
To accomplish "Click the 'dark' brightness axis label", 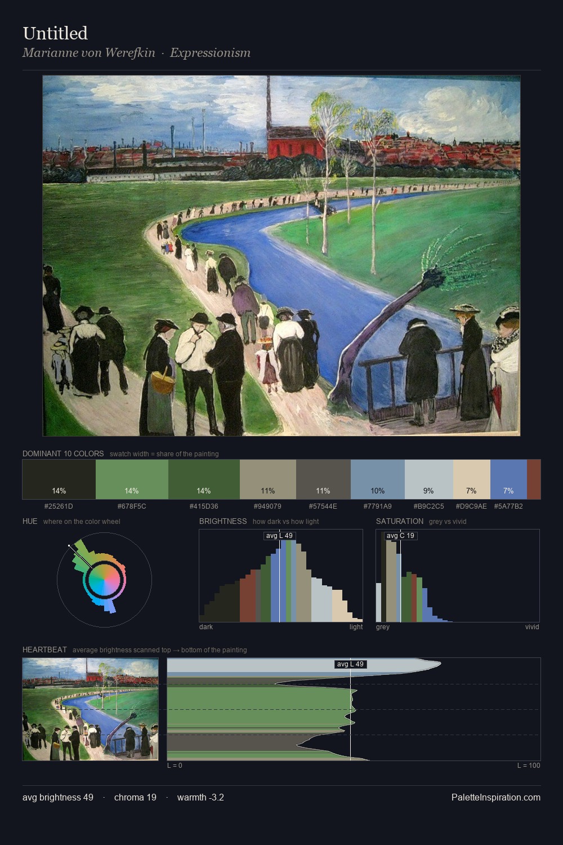I will (x=206, y=627).
